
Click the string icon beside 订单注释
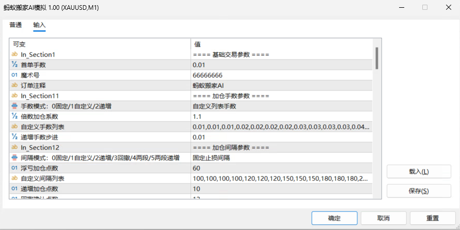pos(14,85)
